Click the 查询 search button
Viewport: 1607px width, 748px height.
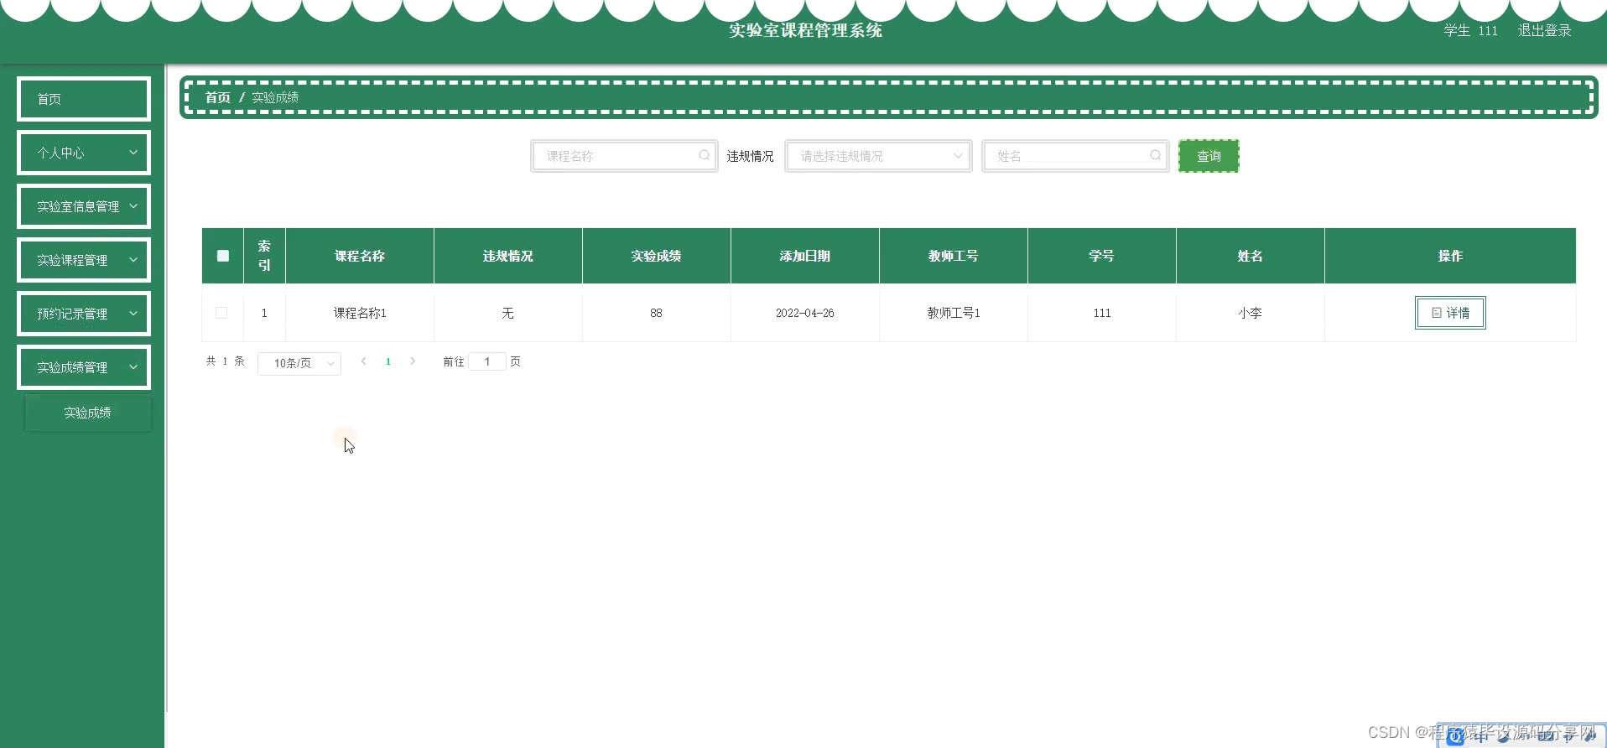pos(1209,156)
